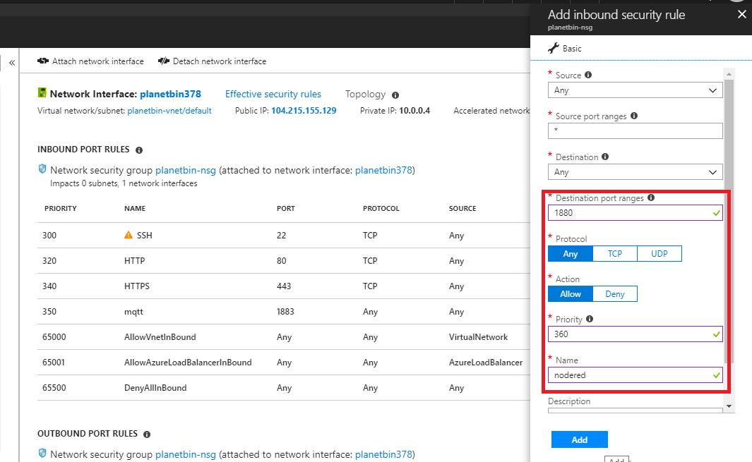Click the SOURCE column header
The height and width of the screenshot is (462, 752).
pyautogui.click(x=462, y=209)
